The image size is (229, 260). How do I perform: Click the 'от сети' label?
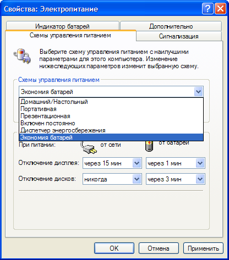(111, 145)
